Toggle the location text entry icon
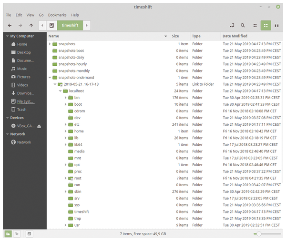 (x=232, y=25)
